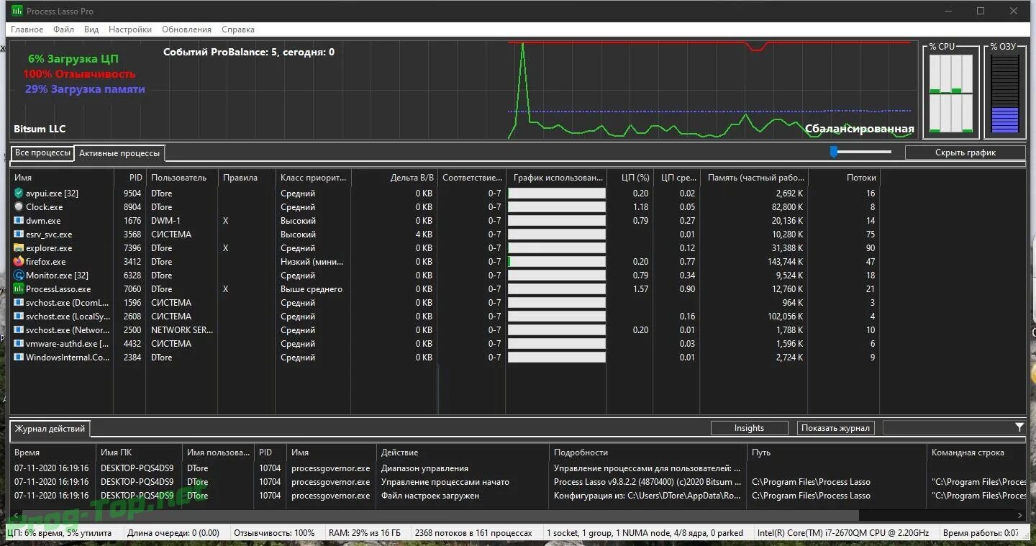This screenshot has height=546, width=1036.
Task: Select the svchost.exe (Networ... row
Action: (446, 329)
